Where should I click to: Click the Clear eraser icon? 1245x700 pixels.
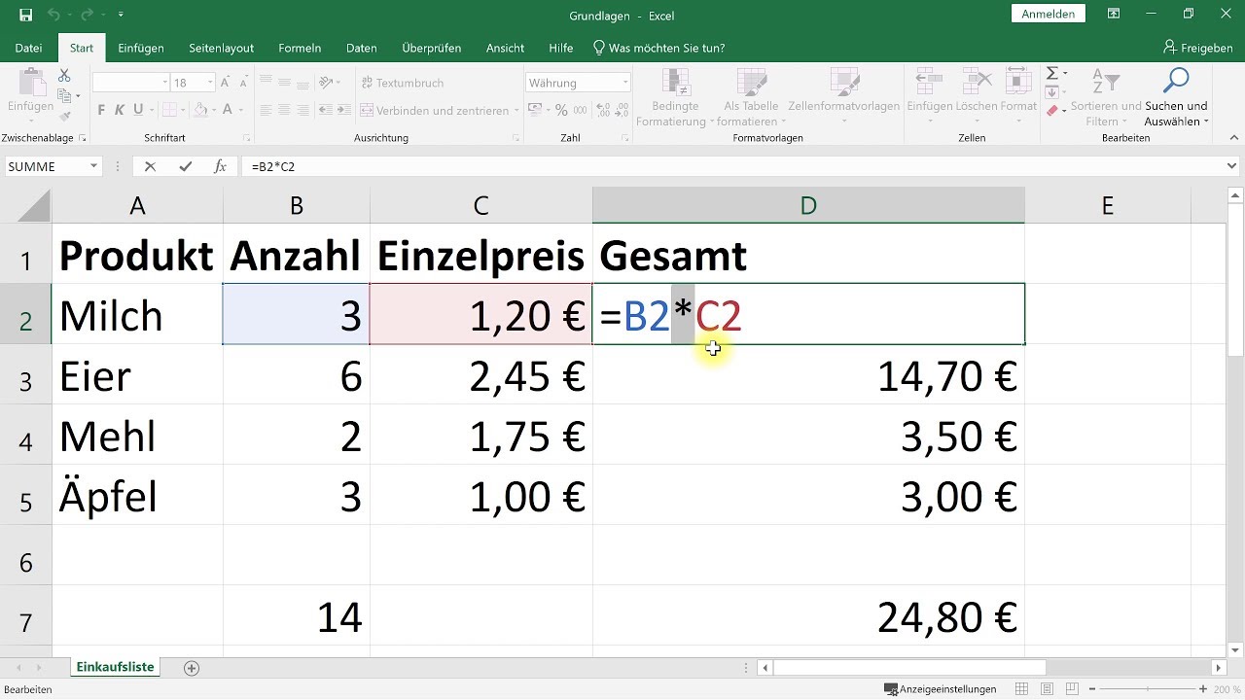pyautogui.click(x=1052, y=111)
